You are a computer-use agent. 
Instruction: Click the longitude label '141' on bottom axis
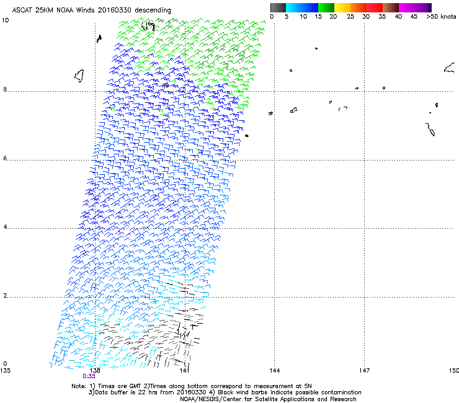(184, 371)
